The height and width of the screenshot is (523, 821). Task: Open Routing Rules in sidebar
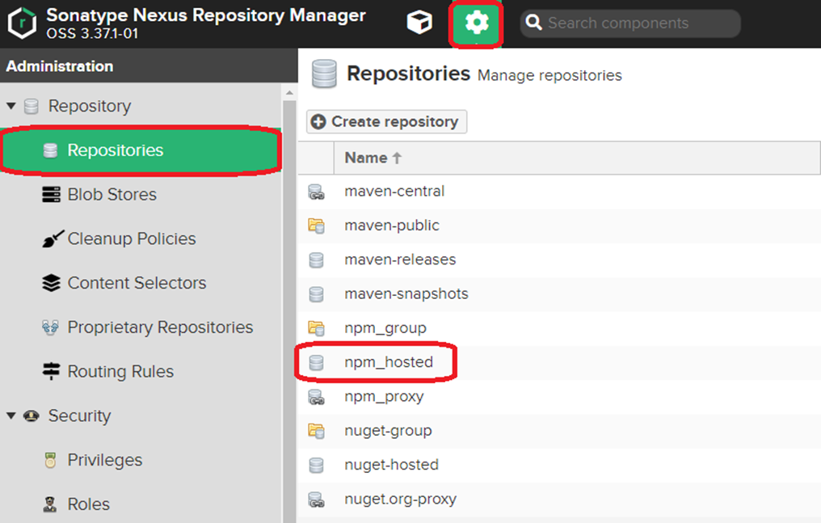click(x=141, y=371)
